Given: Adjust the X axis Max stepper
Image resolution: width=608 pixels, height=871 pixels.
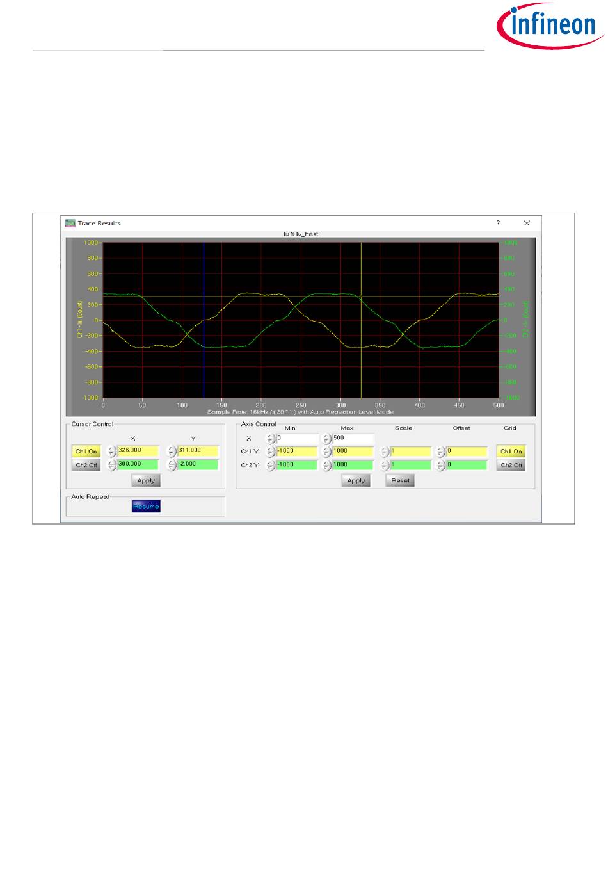Looking at the screenshot, I should click(x=326, y=439).
